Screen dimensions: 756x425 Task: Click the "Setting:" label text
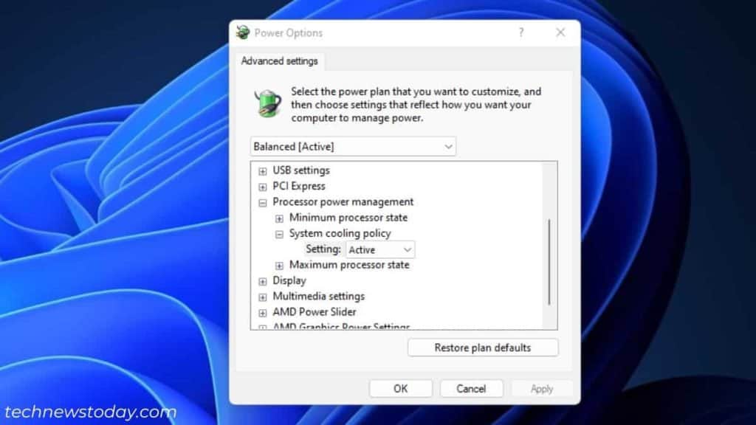pyautogui.click(x=323, y=249)
